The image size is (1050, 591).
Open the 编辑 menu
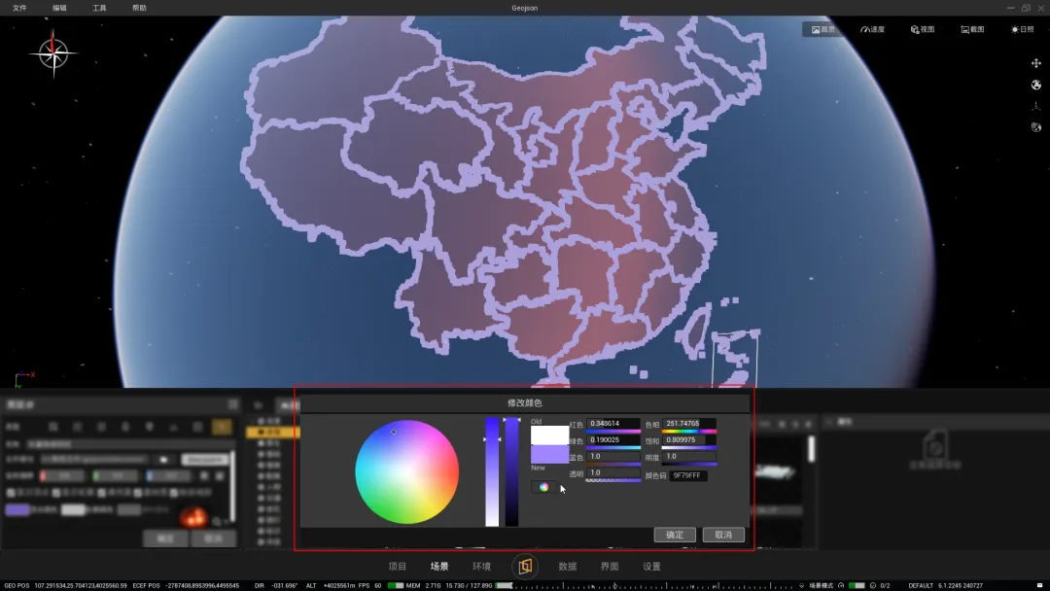point(59,8)
